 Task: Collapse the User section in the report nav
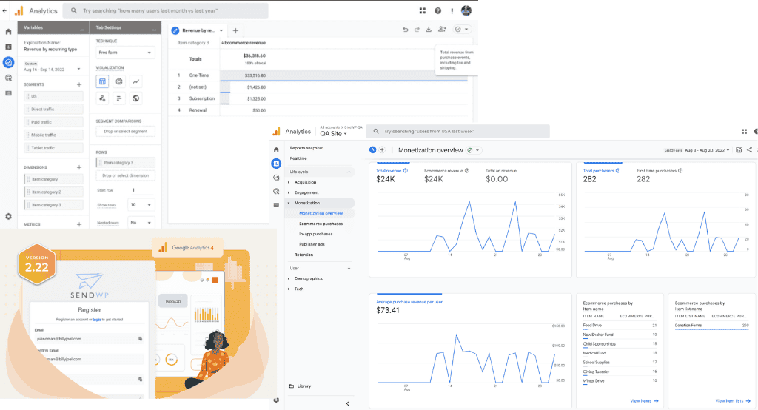[x=349, y=269]
